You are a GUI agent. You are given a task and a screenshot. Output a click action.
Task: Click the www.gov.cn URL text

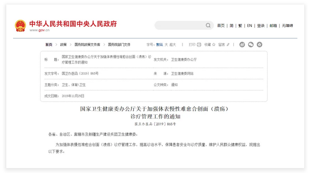pos(40,30)
